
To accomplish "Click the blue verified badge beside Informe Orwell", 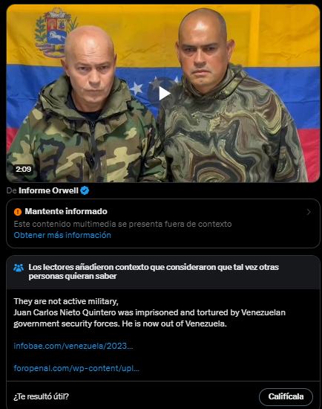I will (x=85, y=190).
